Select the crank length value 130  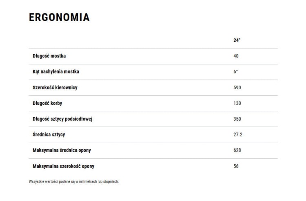pyautogui.click(x=237, y=103)
